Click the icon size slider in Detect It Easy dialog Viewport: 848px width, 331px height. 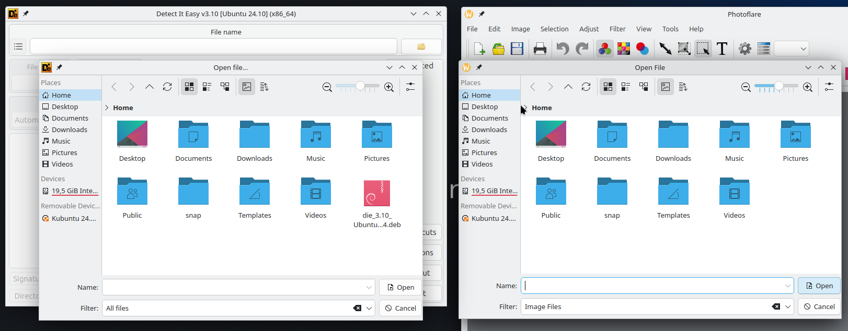[x=358, y=87]
